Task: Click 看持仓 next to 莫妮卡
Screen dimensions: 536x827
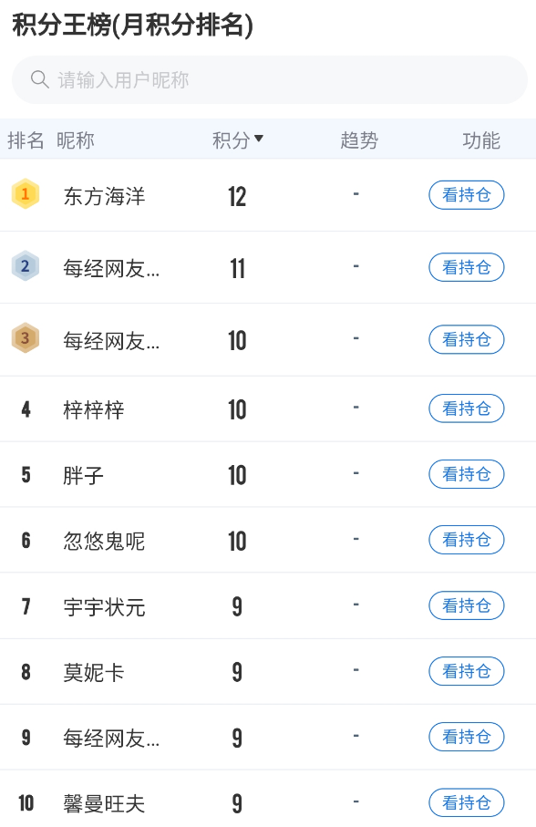Action: [x=467, y=671]
